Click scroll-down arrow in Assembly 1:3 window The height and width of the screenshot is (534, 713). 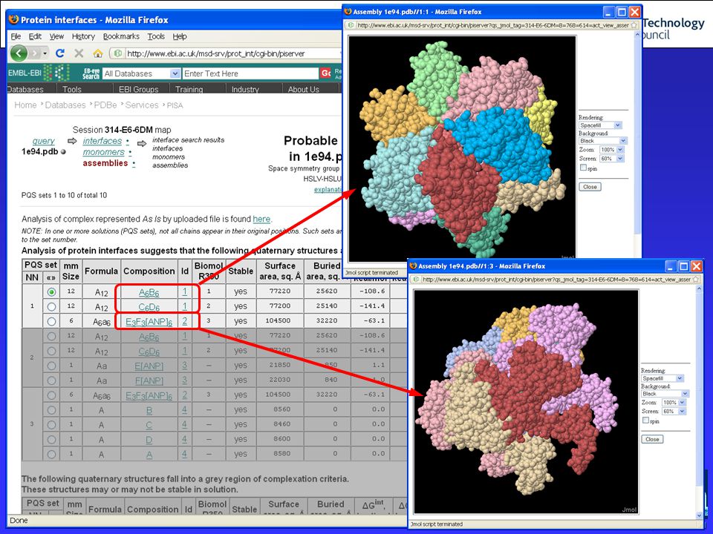[700, 515]
